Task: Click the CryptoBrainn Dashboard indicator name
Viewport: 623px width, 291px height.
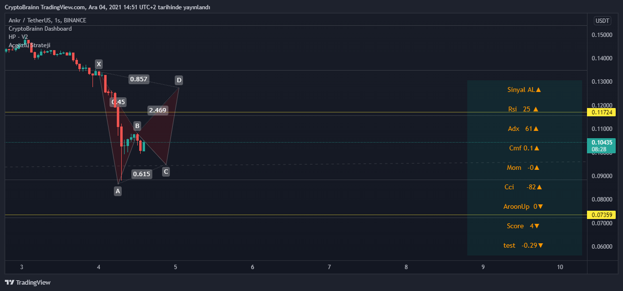Action: click(x=40, y=29)
